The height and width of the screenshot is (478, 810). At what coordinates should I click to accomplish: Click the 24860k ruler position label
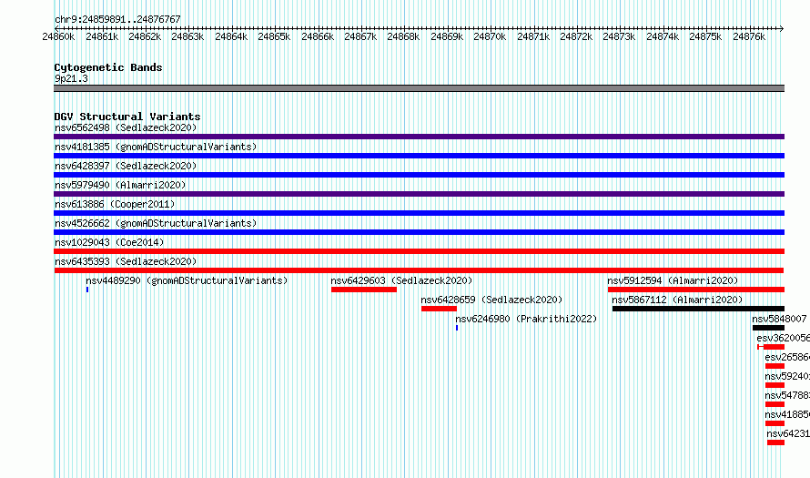(58, 36)
